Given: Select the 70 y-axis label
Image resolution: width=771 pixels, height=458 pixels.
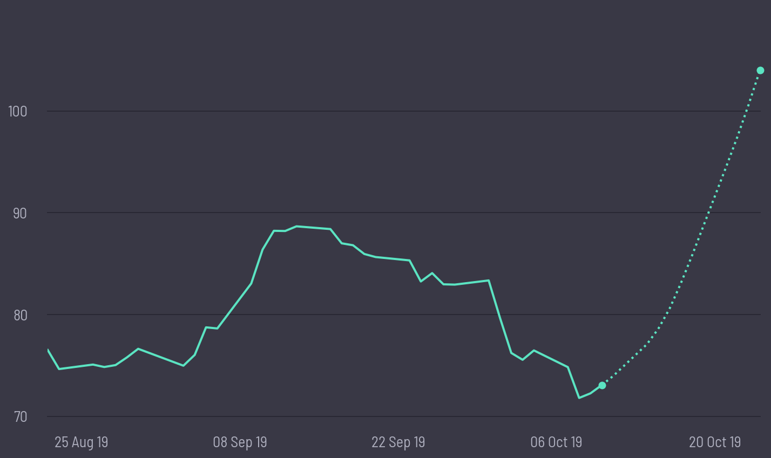Looking at the screenshot, I should [x=20, y=416].
